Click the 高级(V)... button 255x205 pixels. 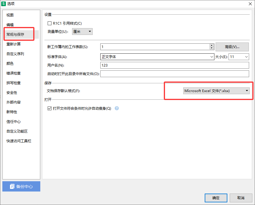[x=232, y=47]
